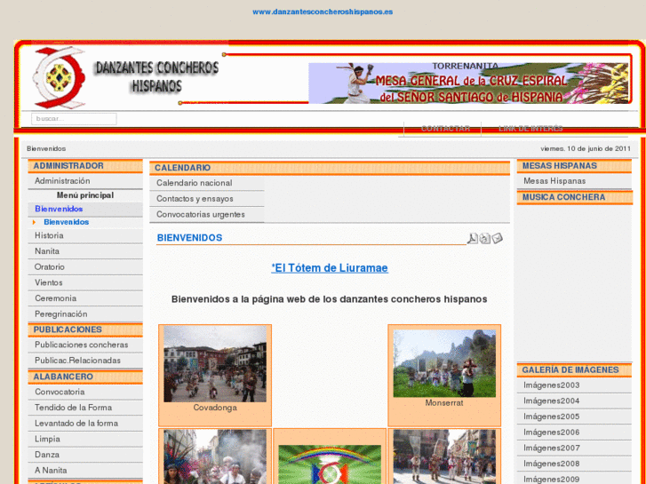Click the PUBLICACIONES section header

point(85,329)
